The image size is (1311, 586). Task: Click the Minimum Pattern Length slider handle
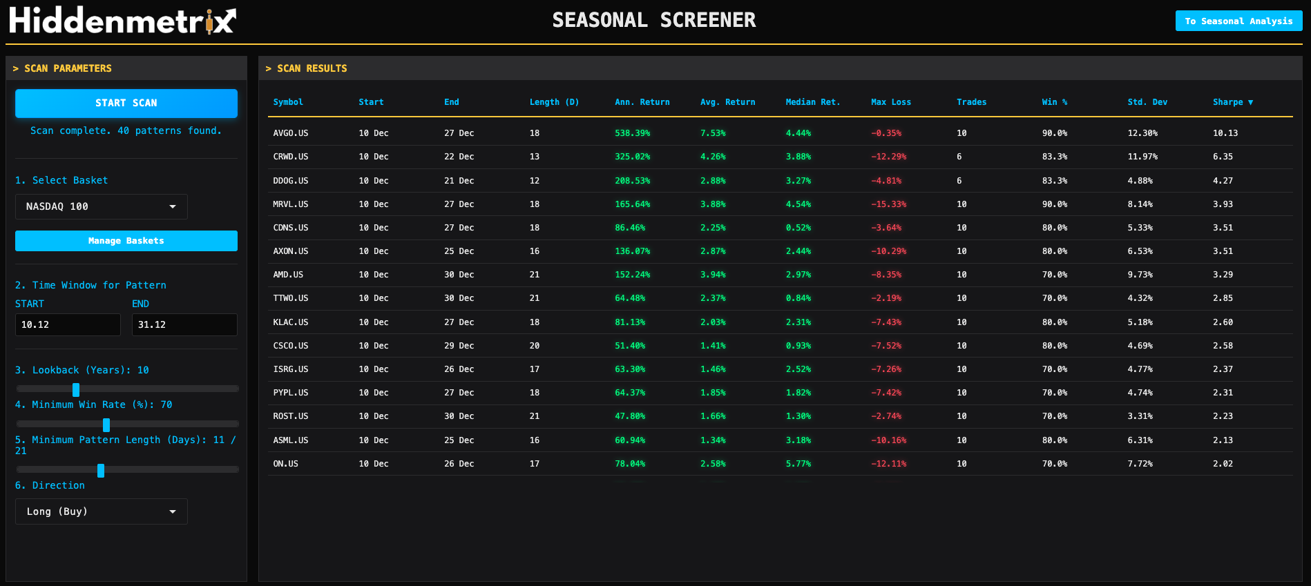(101, 471)
